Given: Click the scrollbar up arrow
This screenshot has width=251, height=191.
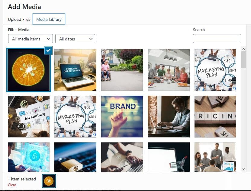Looking at the screenshot, I should [244, 49].
